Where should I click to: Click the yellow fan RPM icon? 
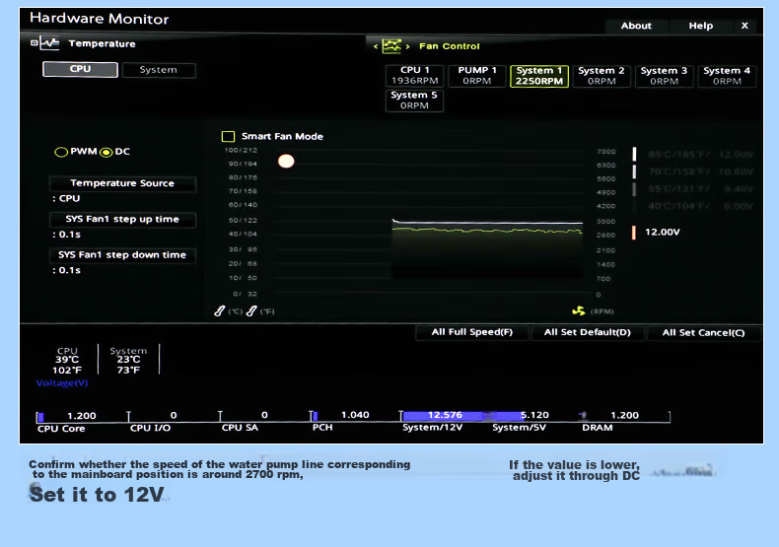[579, 311]
